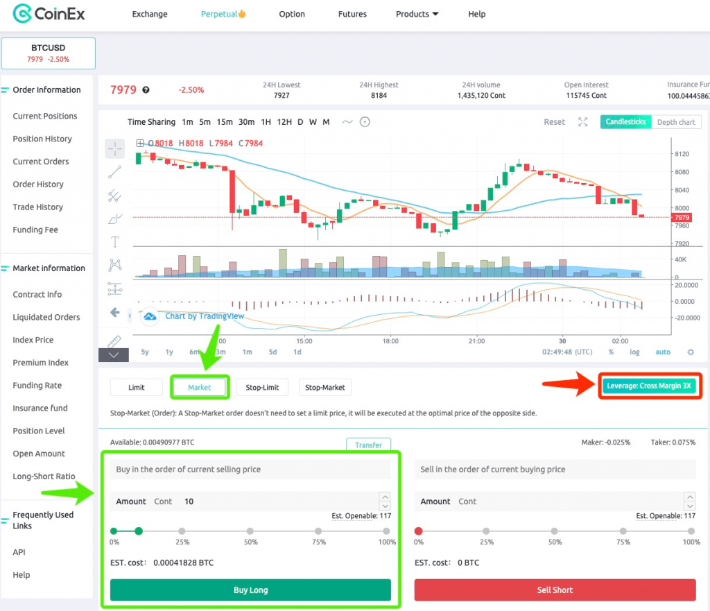Reset the chart view
Viewport: 710px width, 611px height.
(554, 122)
